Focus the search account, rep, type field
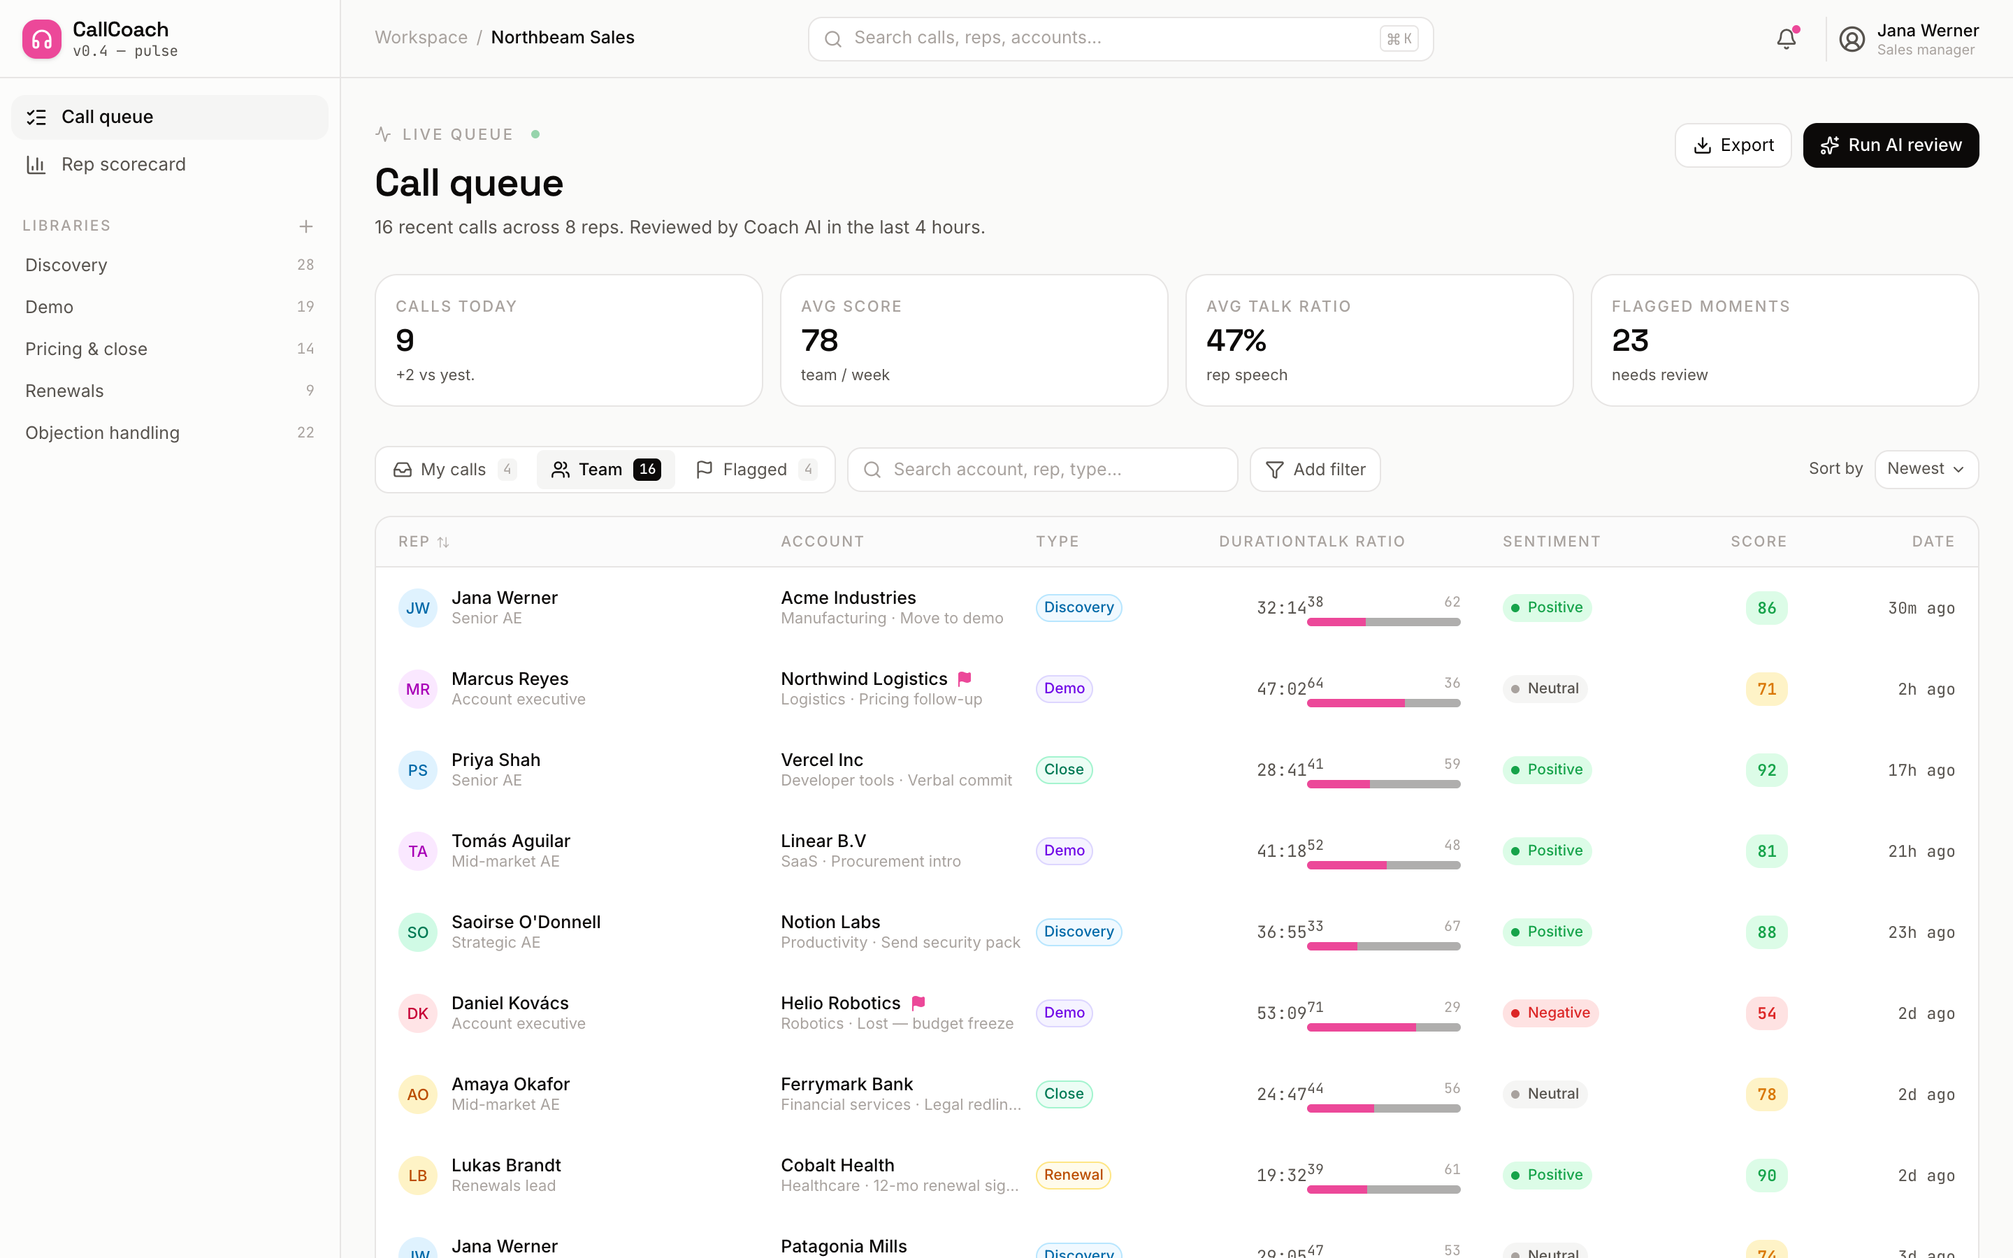This screenshot has height=1258, width=2013. click(x=1042, y=469)
